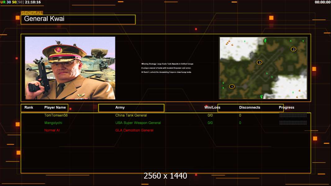Image resolution: width=331 pixels, height=186 pixels.
Task: Click the USA Super Weapon General army text
Action: [x=138, y=123]
